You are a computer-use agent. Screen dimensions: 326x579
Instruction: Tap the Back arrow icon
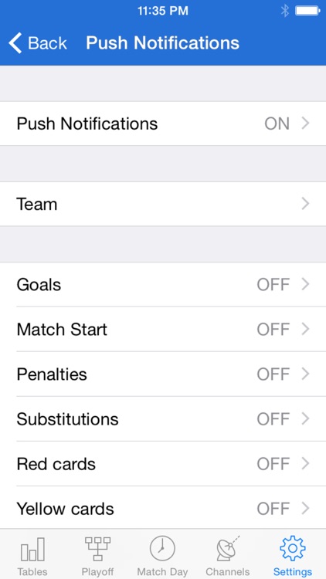(x=15, y=42)
